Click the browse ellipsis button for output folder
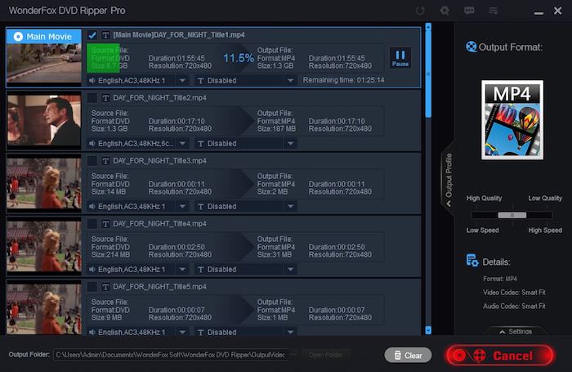This screenshot has width=572, height=372. tap(293, 355)
